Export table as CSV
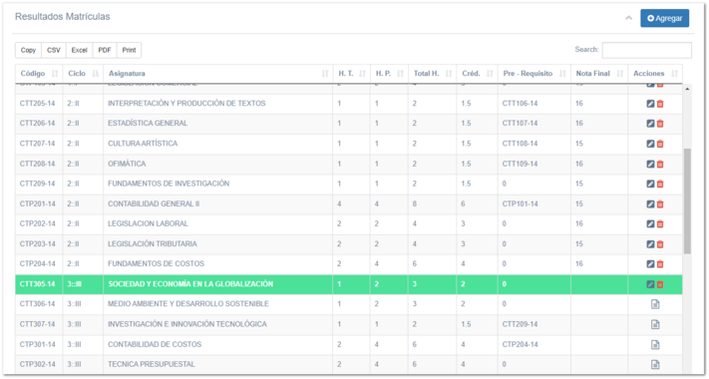709x379 pixels. pyautogui.click(x=54, y=50)
